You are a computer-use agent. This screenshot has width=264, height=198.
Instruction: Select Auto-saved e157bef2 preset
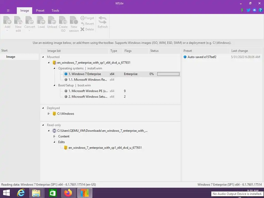tap(202, 57)
